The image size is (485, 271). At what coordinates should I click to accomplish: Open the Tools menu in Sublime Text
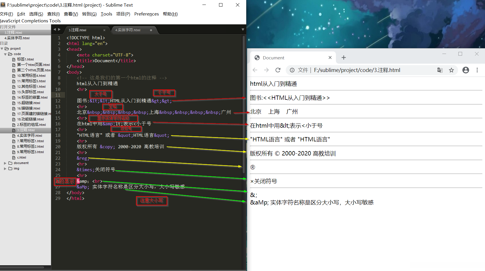(x=106, y=14)
